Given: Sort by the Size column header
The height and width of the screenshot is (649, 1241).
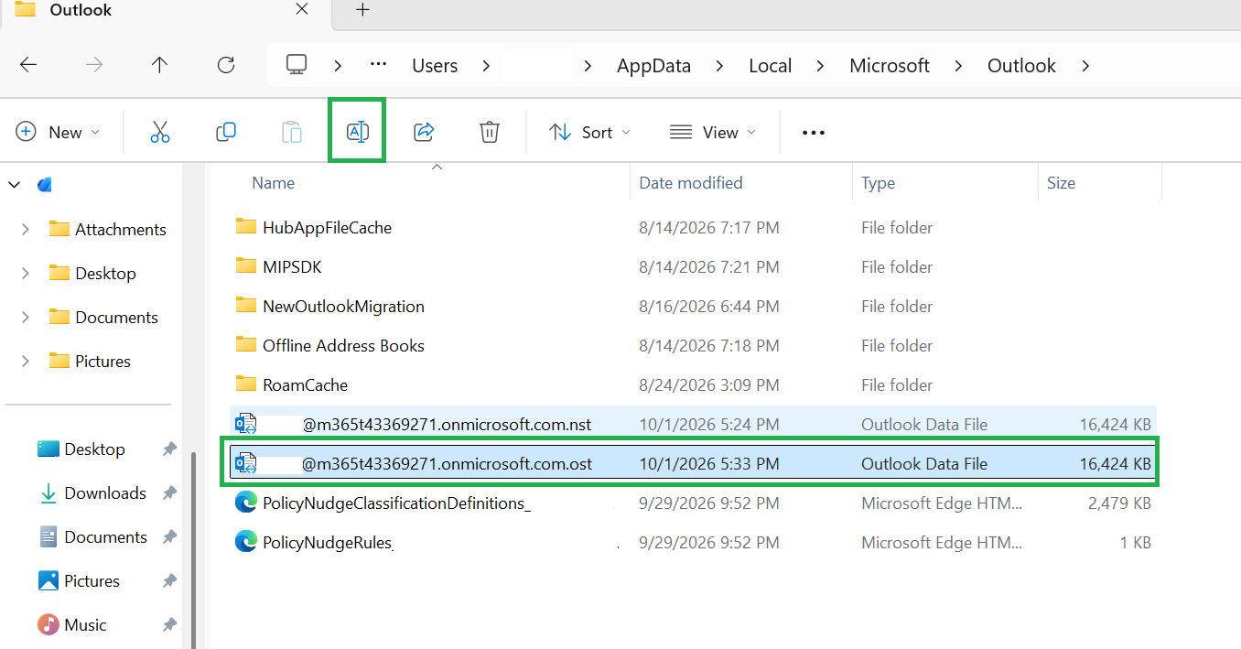Looking at the screenshot, I should [x=1061, y=183].
